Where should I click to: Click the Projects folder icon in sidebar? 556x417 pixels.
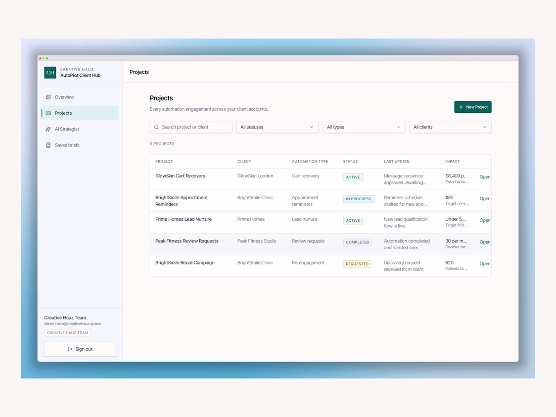point(48,113)
